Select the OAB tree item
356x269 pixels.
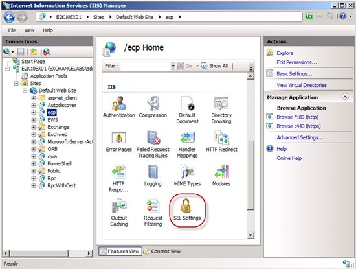click(52, 149)
